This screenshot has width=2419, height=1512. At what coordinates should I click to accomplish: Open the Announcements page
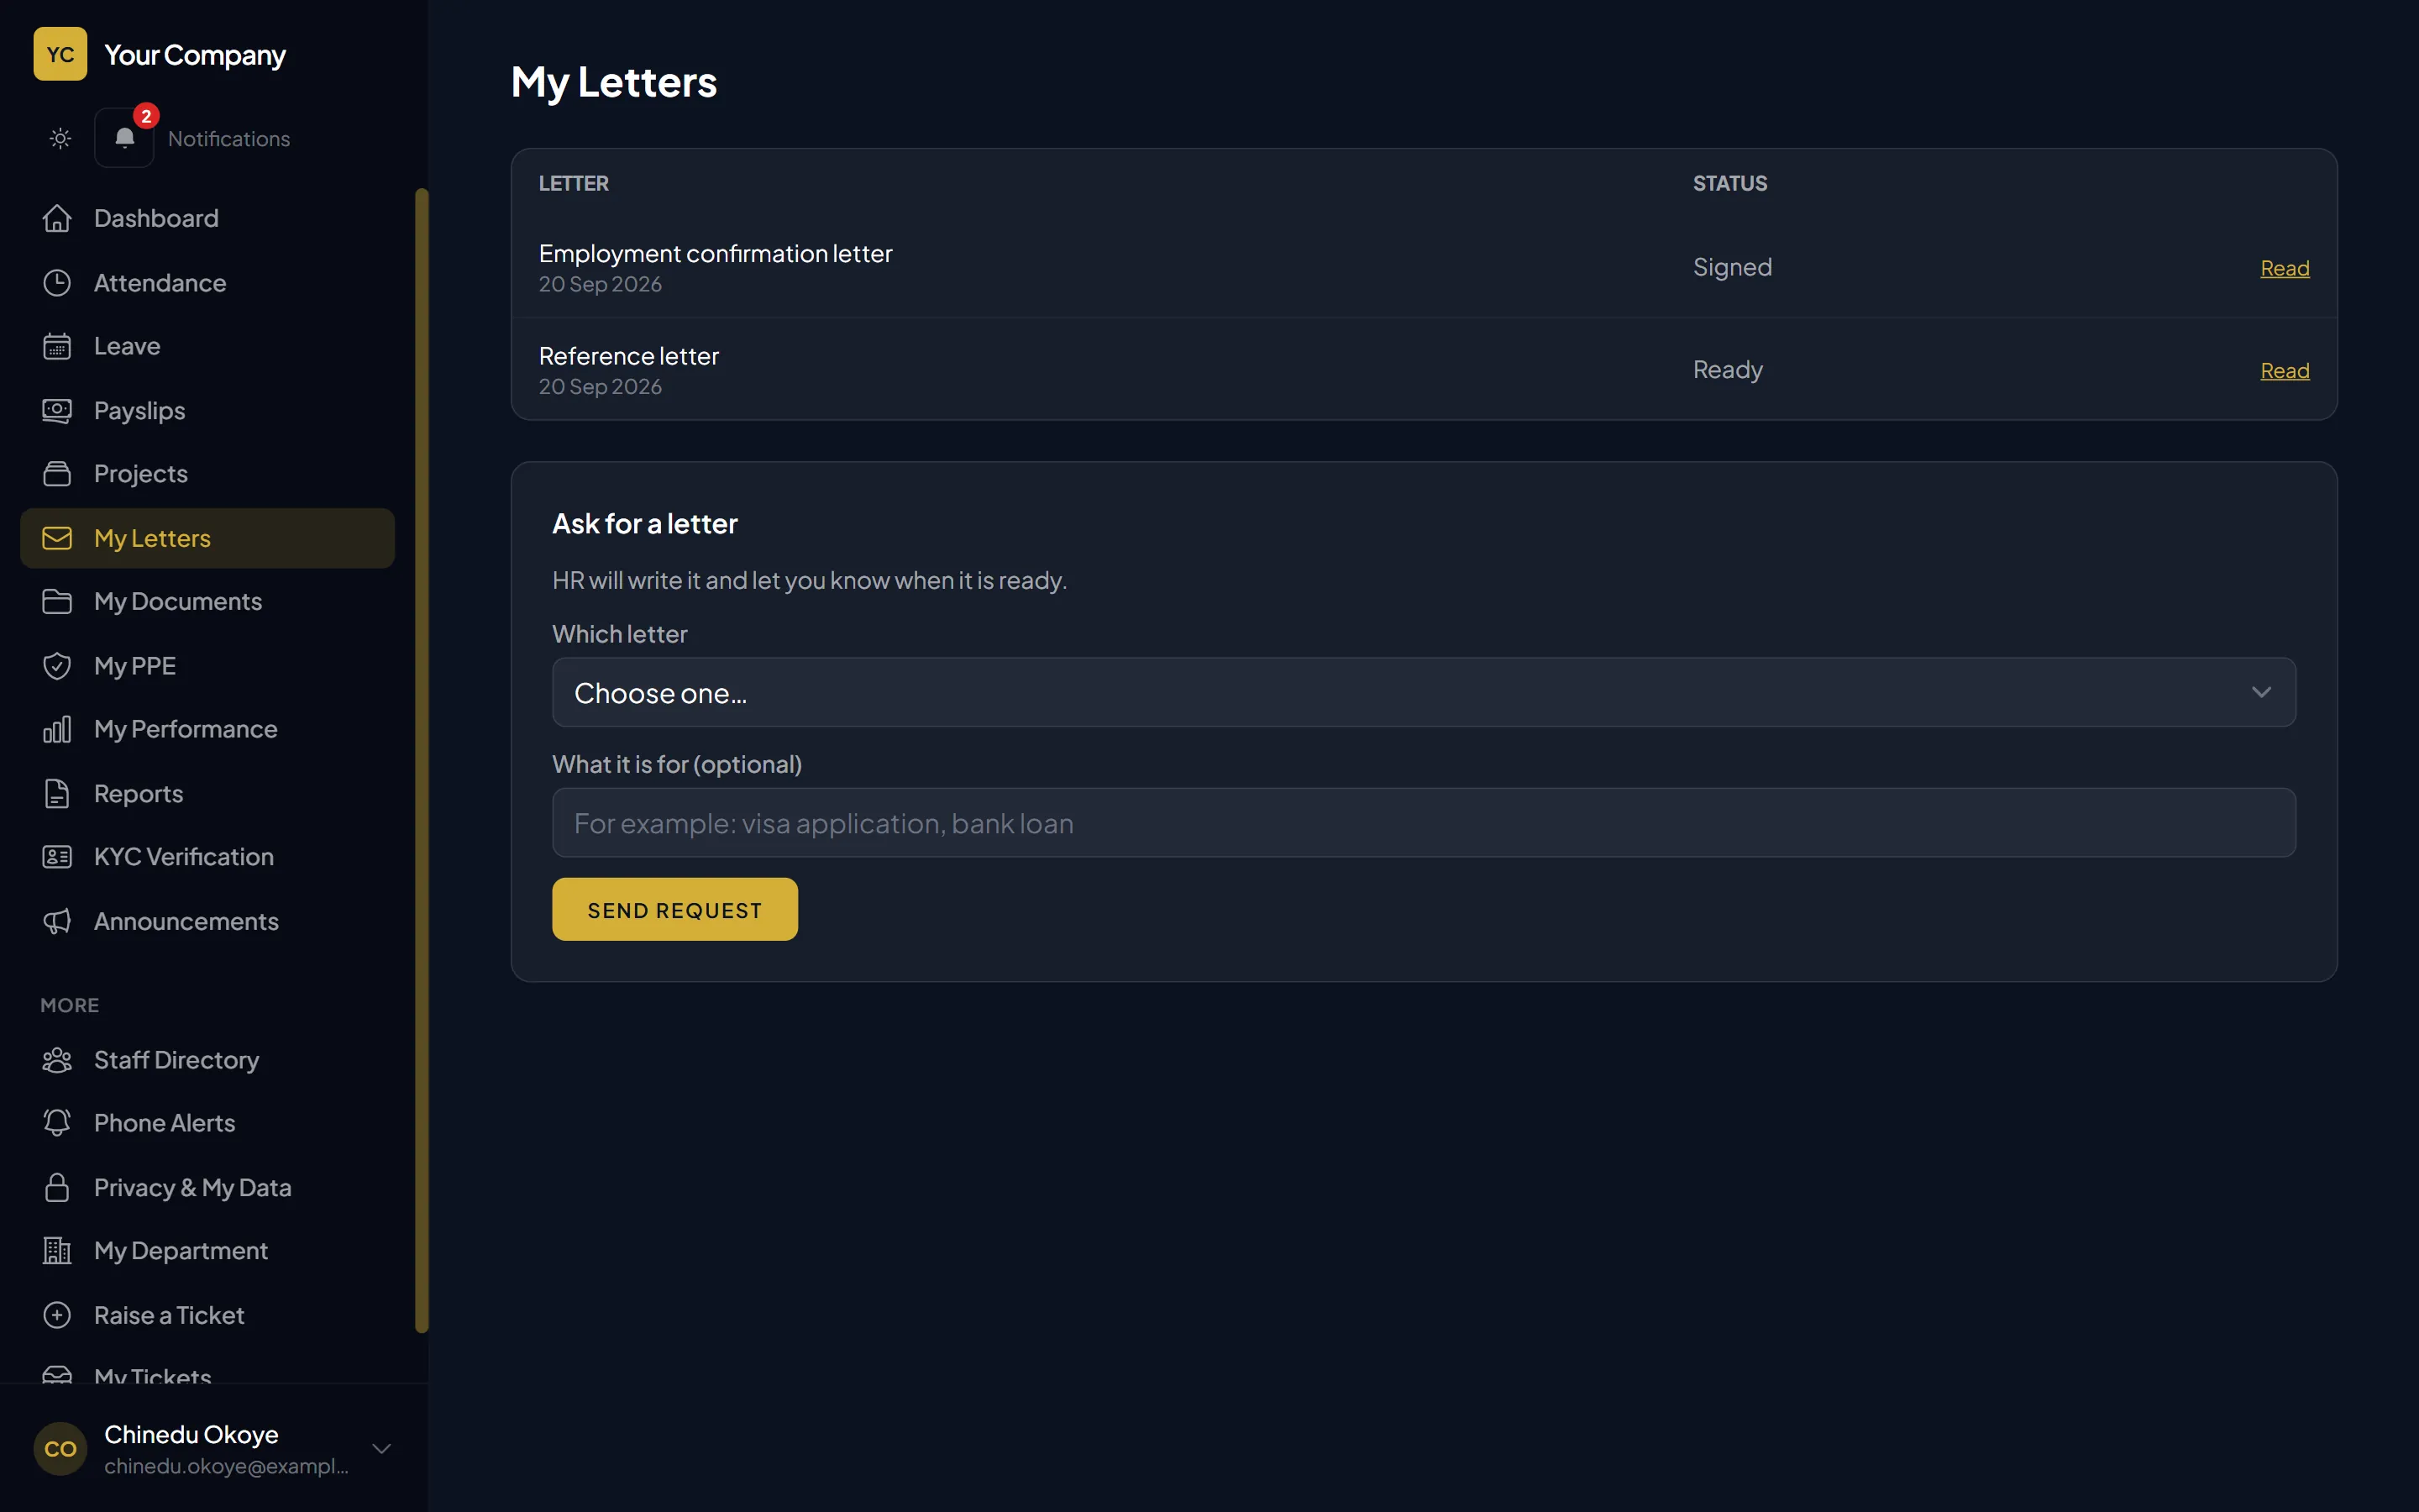[x=207, y=921]
